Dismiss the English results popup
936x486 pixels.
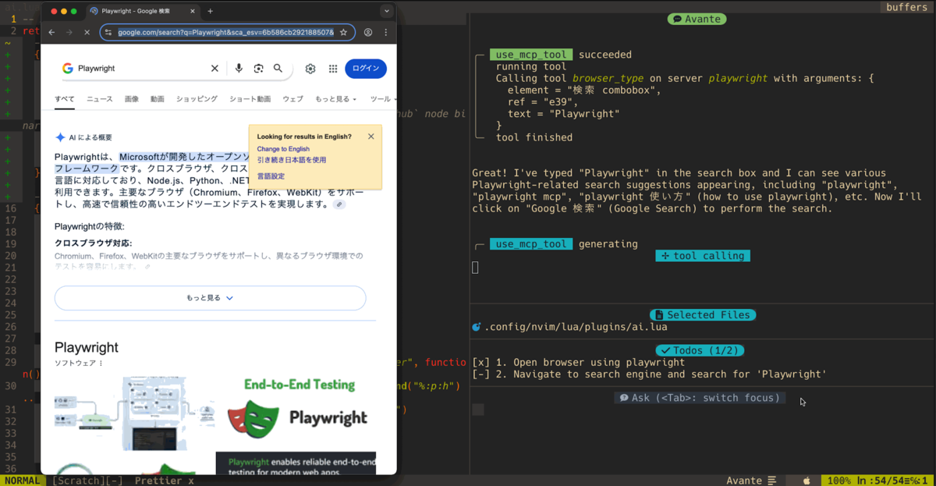pyautogui.click(x=370, y=137)
